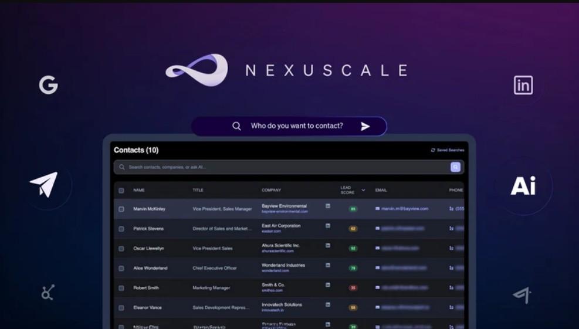Viewport: 579px width, 329px height.
Task: Check the box beside Alice Wonderland
Action: (121, 269)
